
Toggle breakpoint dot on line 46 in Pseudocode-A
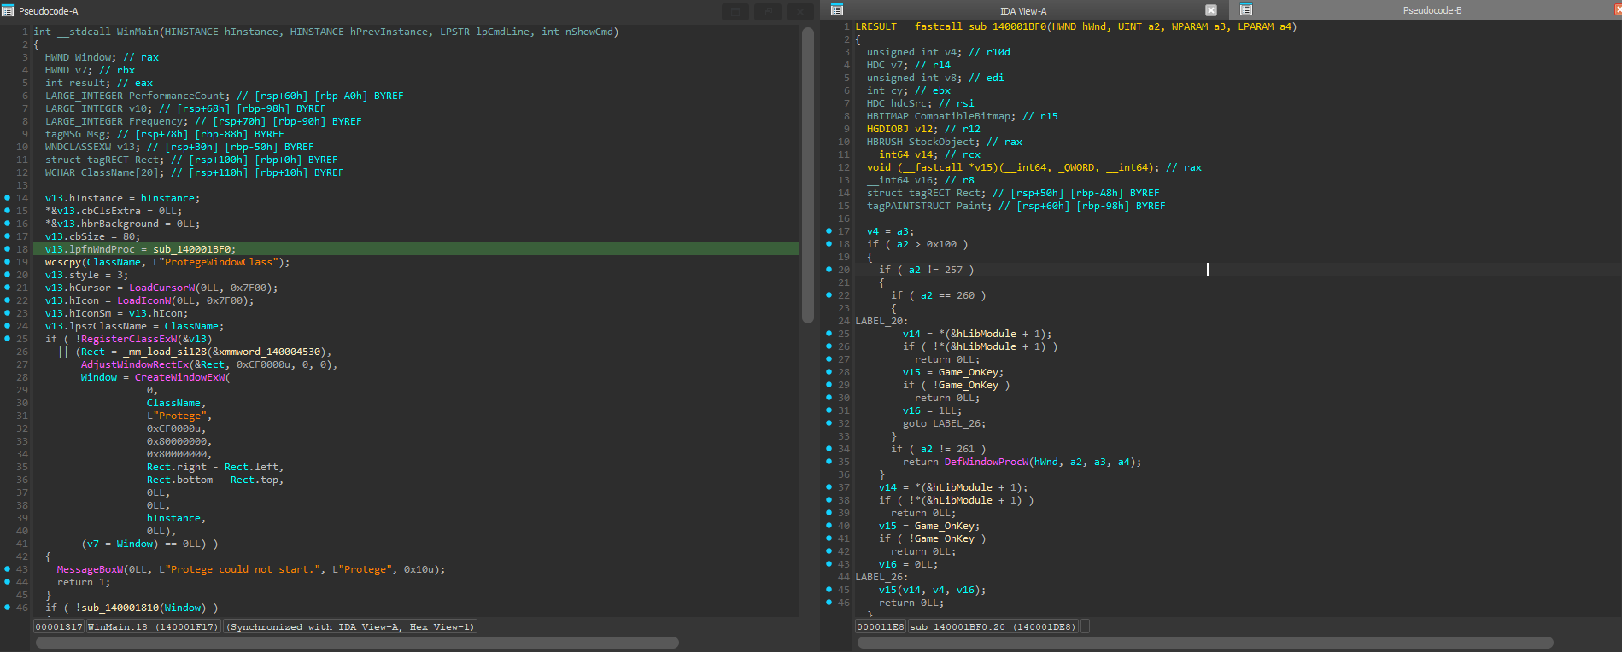click(x=8, y=608)
